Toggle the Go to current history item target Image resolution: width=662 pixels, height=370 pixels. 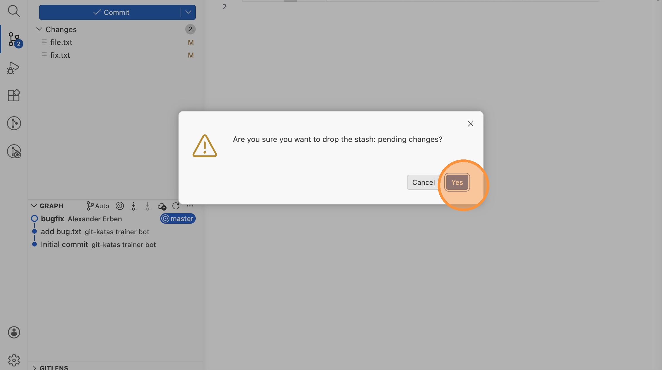tap(119, 206)
